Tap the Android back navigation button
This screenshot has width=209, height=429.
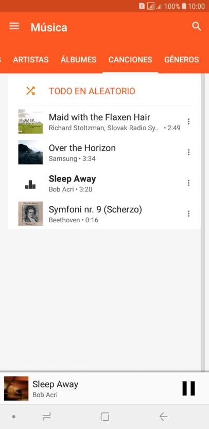click(164, 417)
